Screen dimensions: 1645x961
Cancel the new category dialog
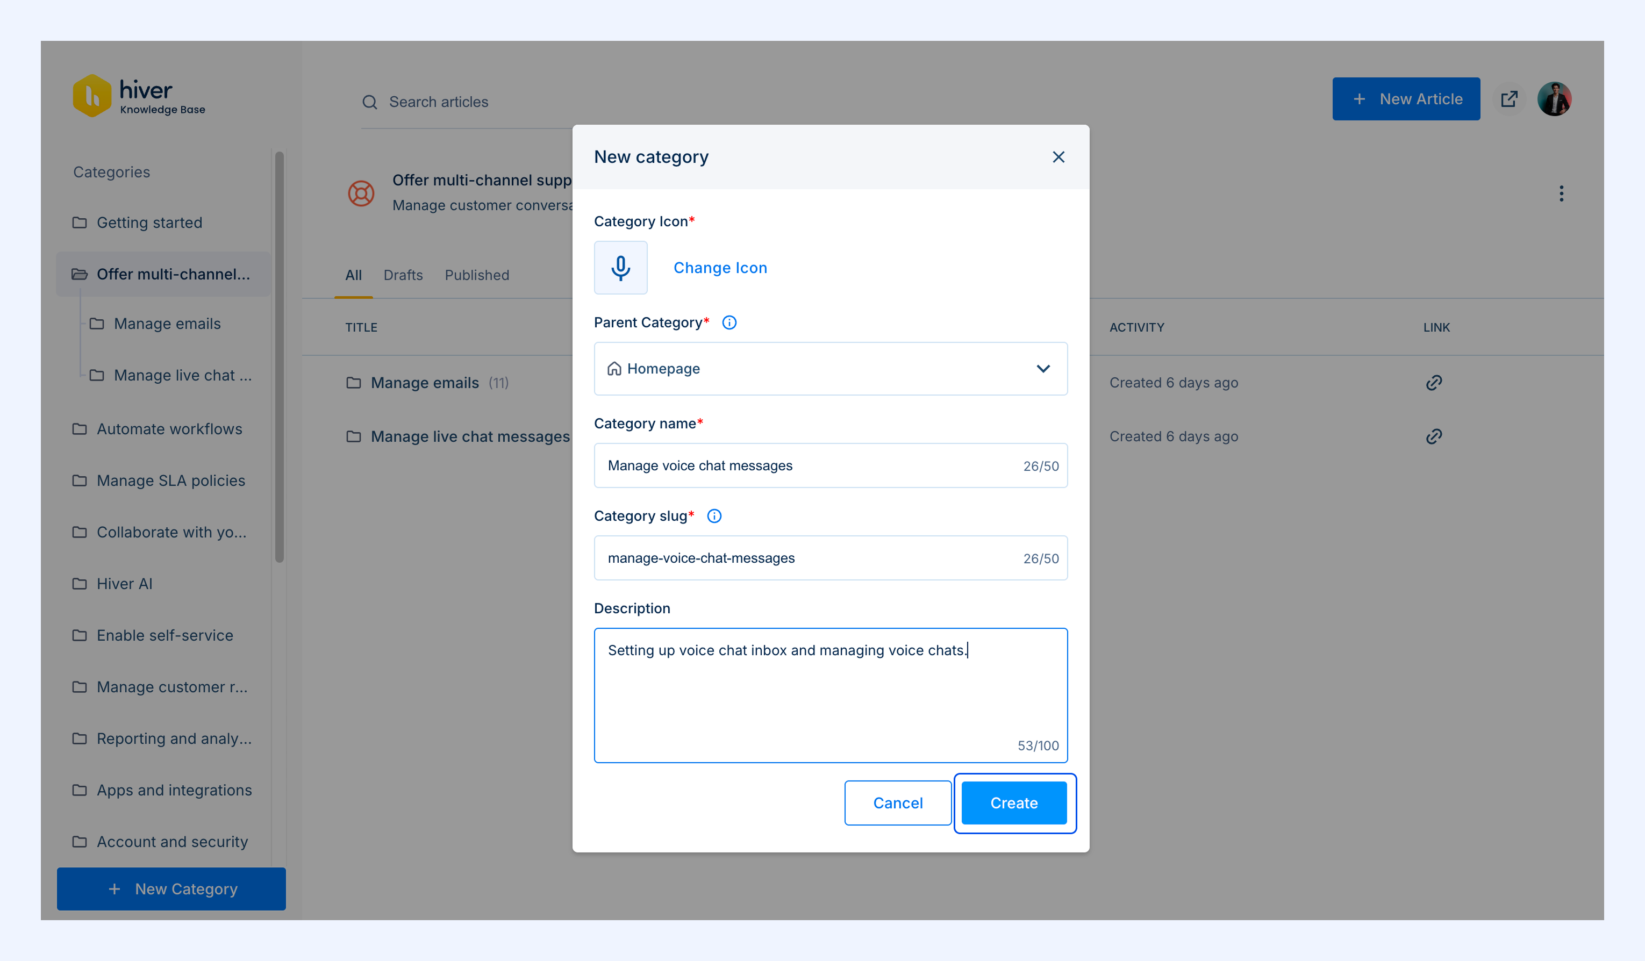(x=898, y=803)
